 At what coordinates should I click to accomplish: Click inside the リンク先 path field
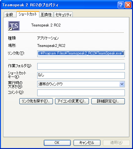coord(81,54)
